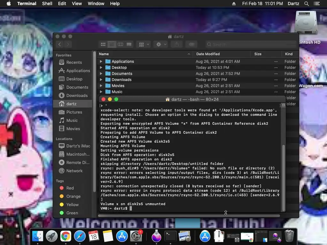327x245 pixels.
Task: Expand the Music folder row
Action: (x=101, y=92)
